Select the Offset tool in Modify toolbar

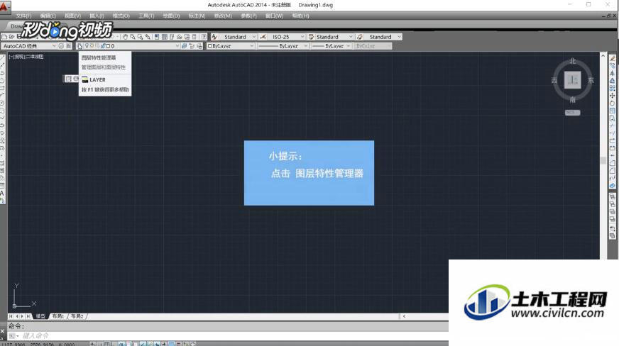(x=613, y=80)
